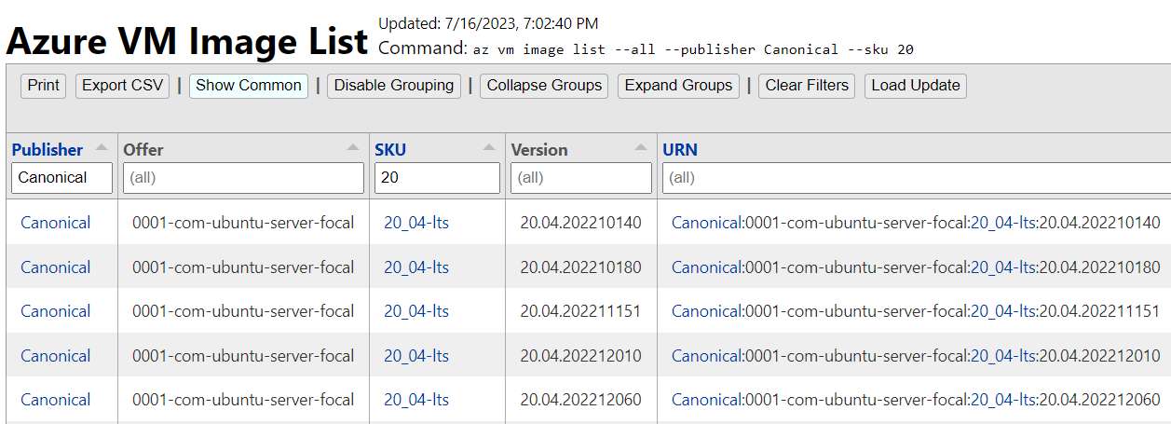Select version cell 20.04.202210180
Screen dimensions: 1171x424
click(581, 267)
